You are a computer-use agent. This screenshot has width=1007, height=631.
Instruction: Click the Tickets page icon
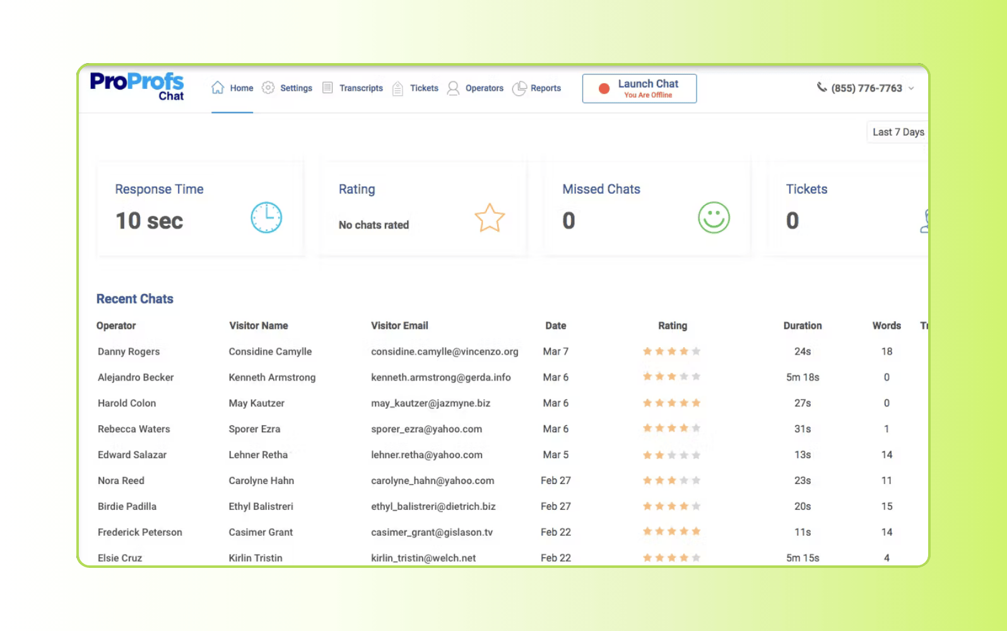click(x=397, y=88)
